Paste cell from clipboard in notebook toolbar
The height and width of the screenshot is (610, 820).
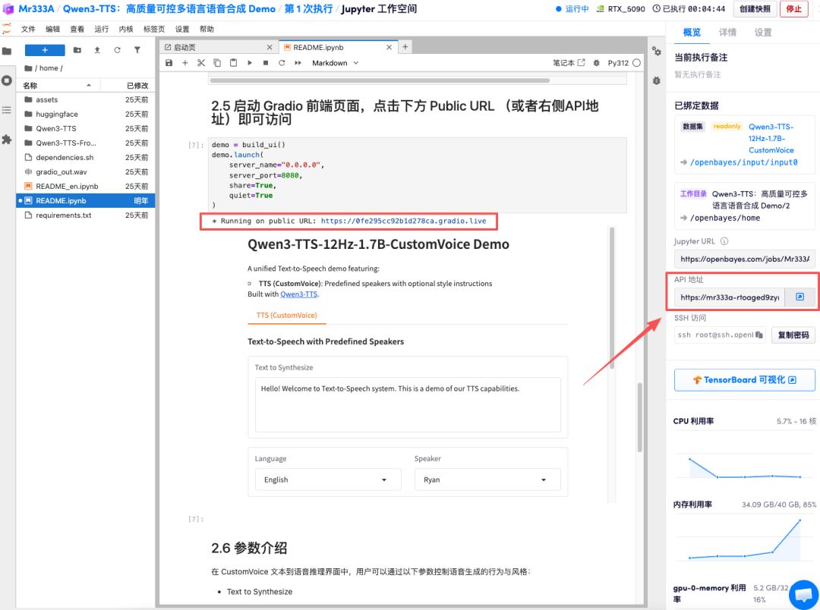coord(233,63)
